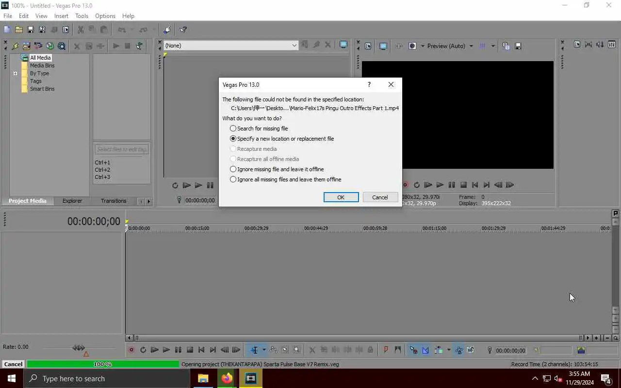Screen dimensions: 621x388
Task: Click the Mixer panel Downmix Output icon
Action: point(588,45)
